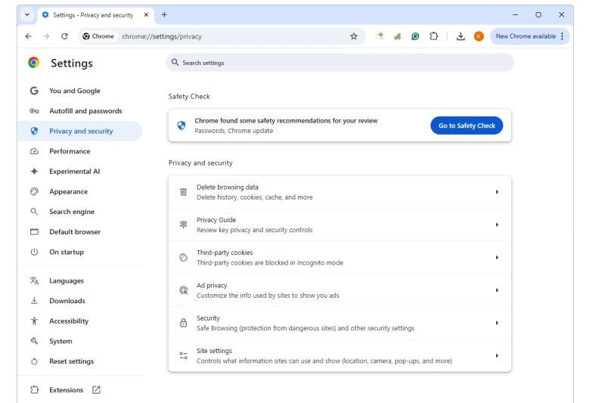Click the wrench icon for System

click(34, 341)
